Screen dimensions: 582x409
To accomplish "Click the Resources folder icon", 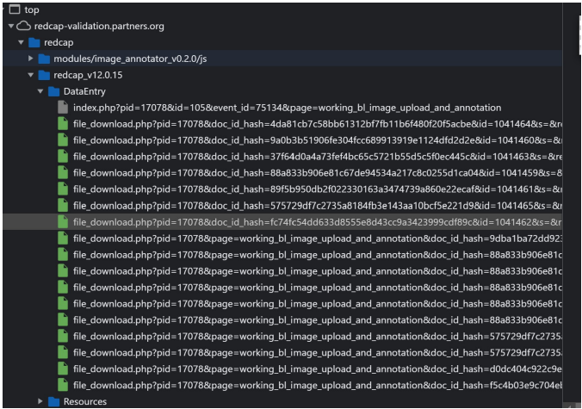I will [54, 401].
